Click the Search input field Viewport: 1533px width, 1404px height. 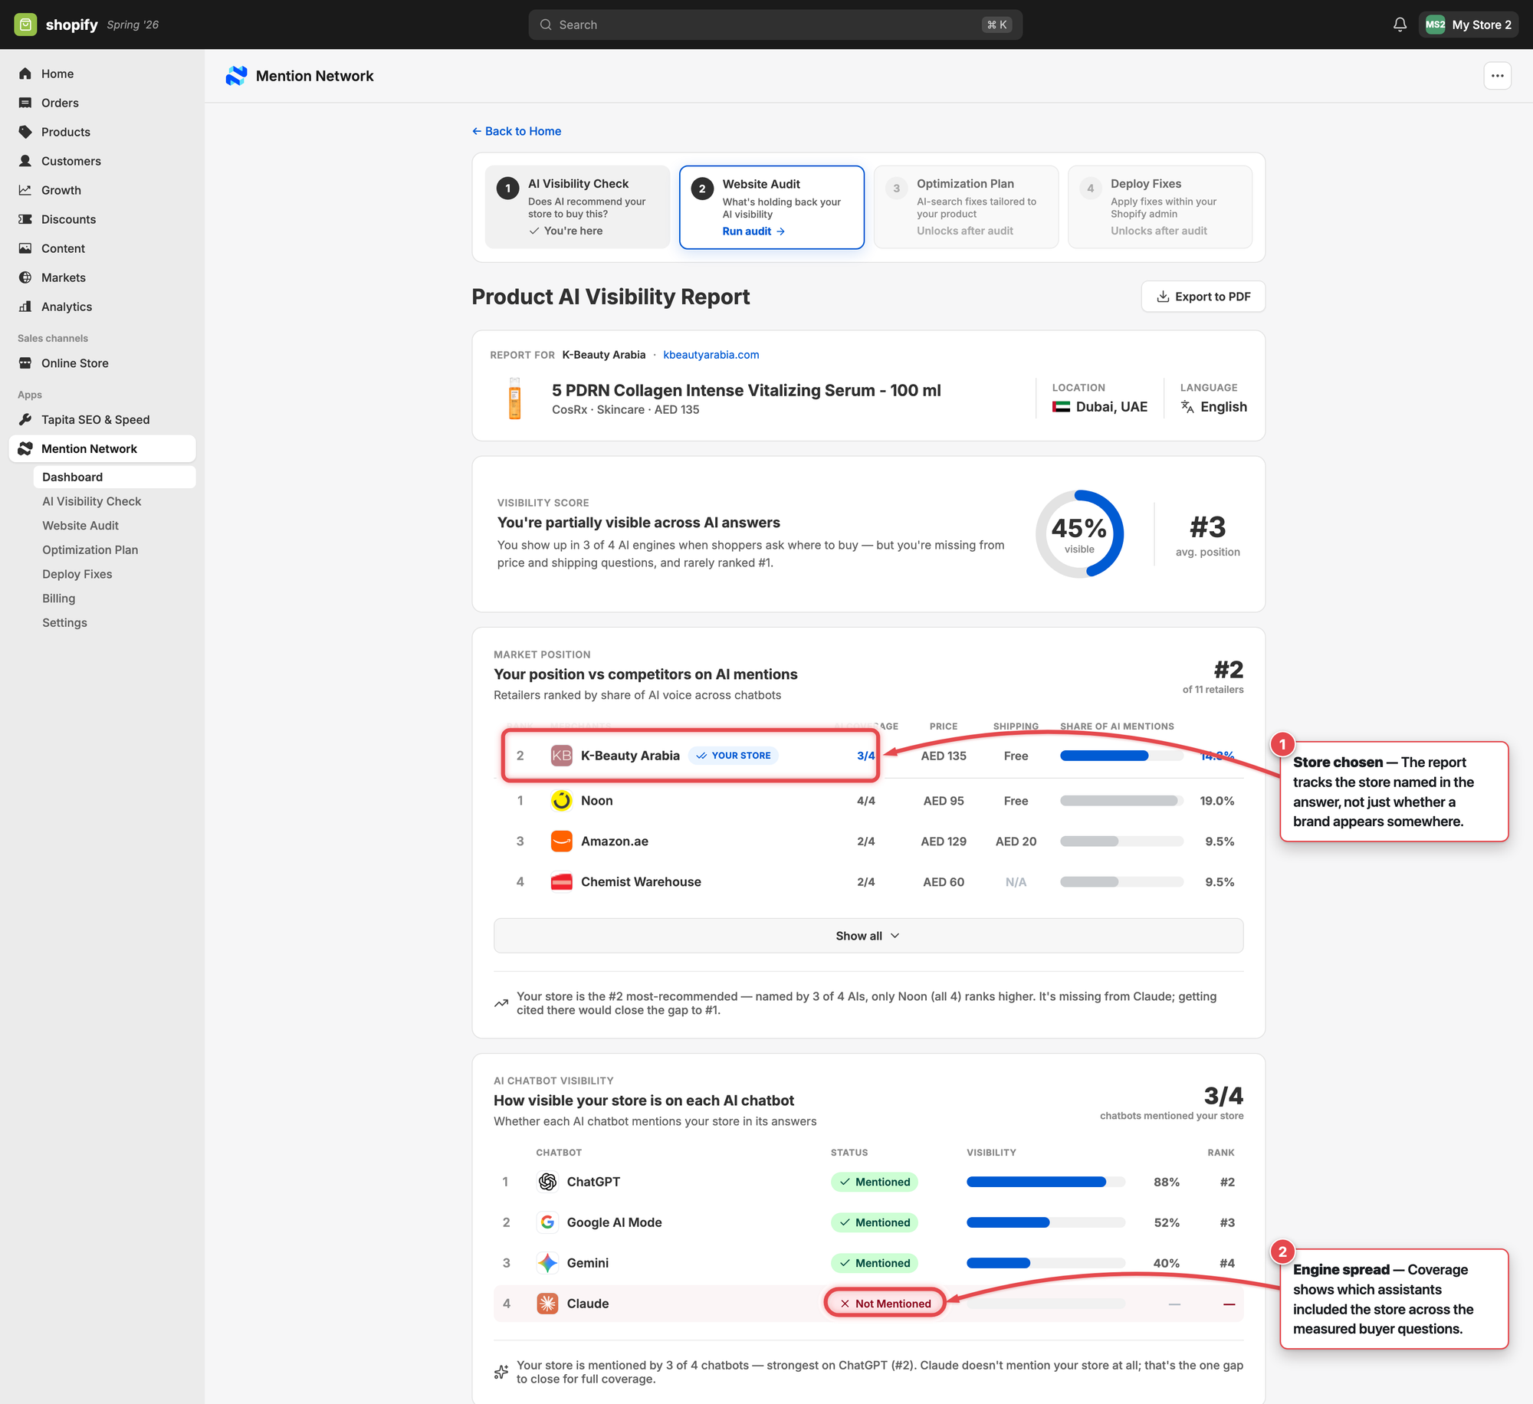click(x=775, y=25)
